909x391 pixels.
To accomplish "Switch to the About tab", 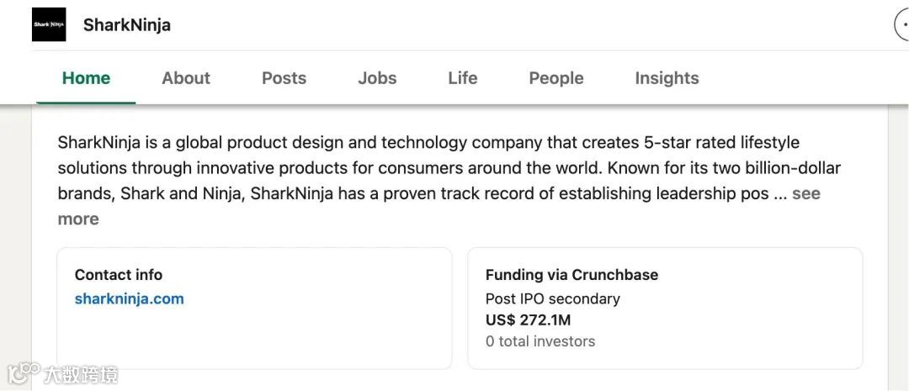I will pyautogui.click(x=186, y=78).
